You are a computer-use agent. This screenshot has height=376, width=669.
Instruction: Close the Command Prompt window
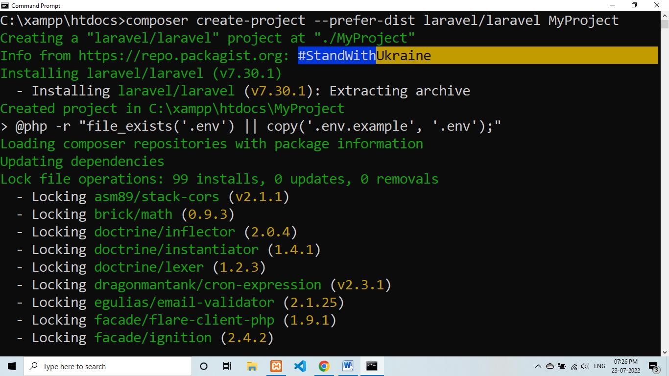[657, 5]
